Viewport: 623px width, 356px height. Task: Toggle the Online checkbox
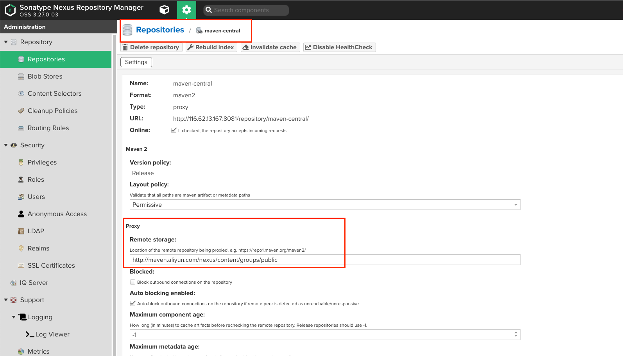click(174, 130)
